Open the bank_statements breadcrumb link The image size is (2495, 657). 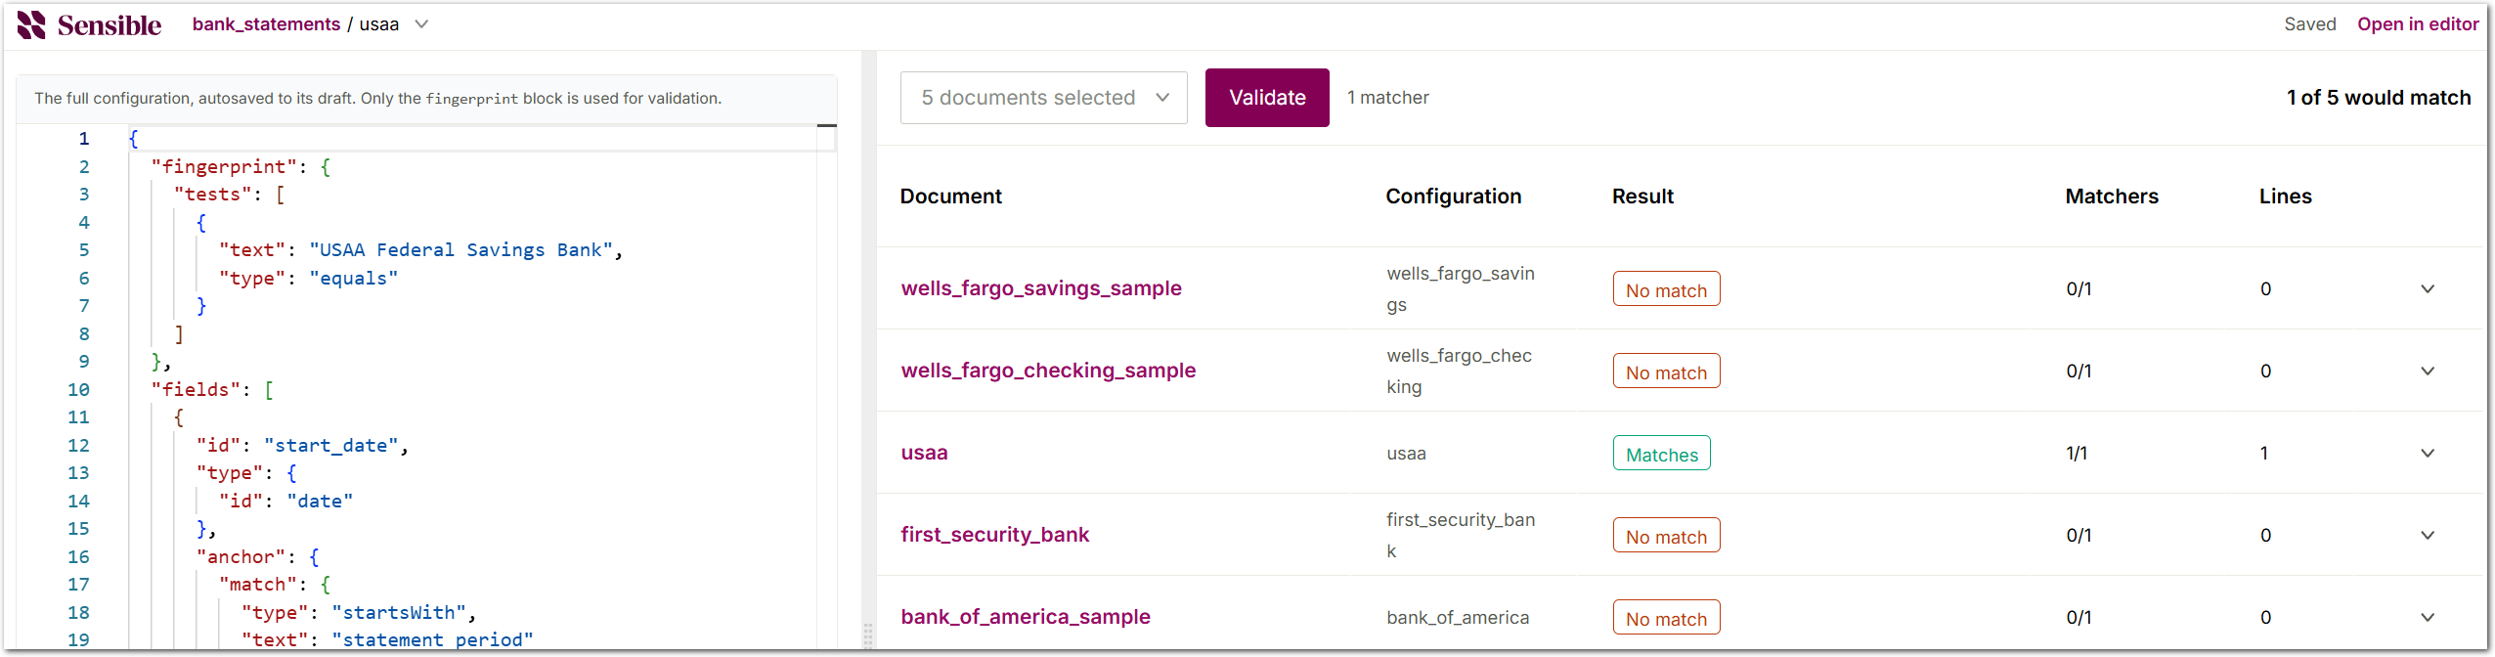[266, 24]
